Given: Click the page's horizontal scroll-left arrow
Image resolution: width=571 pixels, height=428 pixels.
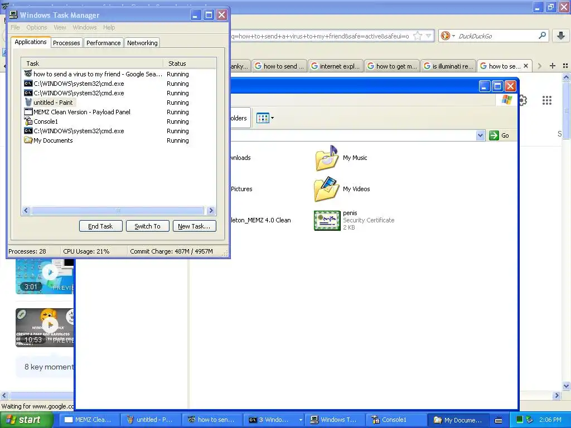Looking at the screenshot, I should click(4, 395).
